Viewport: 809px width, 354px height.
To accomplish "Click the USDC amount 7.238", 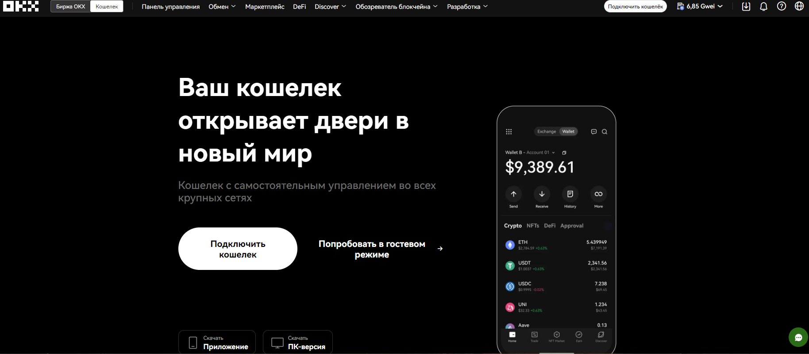I will (601, 284).
